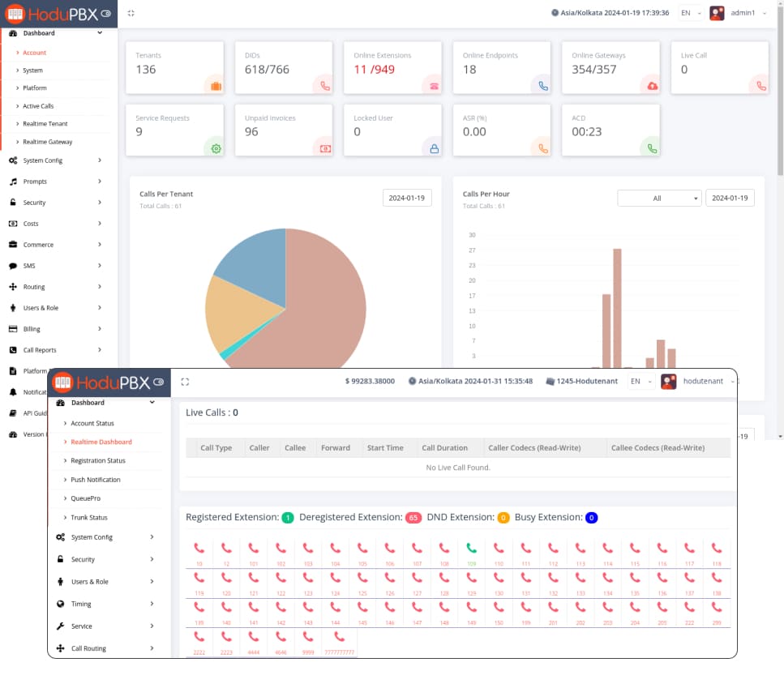Click the Locked User padlock icon

(x=434, y=148)
